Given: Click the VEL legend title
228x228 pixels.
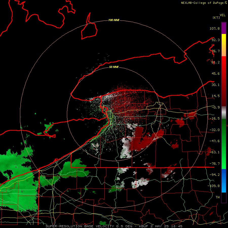Looking at the screenshot, I should click(222, 15).
